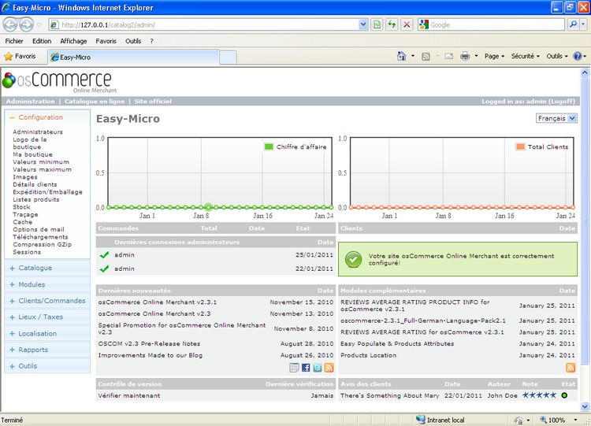Click the Print icon in command bar
This screenshot has height=426, width=591.
tap(465, 56)
